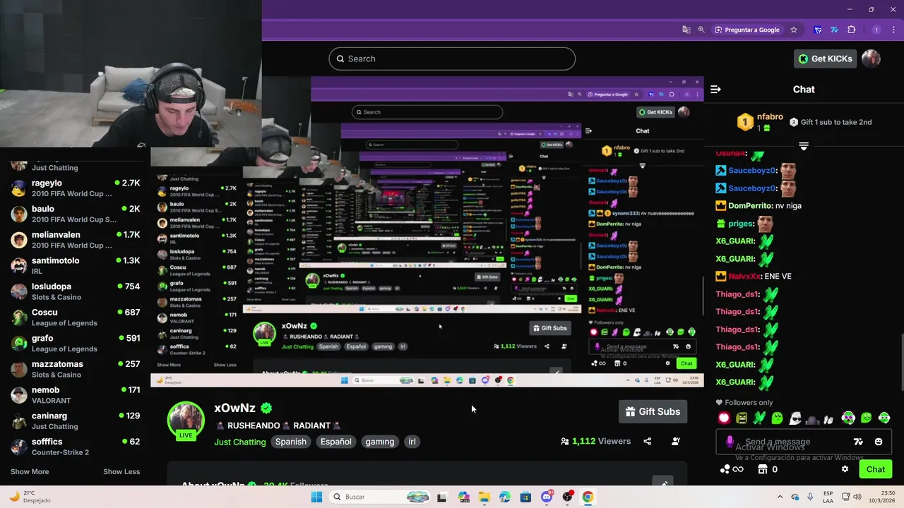Screen dimensions: 904x508
Task: Open grafo's channel in sidebar
Action: pos(76,343)
